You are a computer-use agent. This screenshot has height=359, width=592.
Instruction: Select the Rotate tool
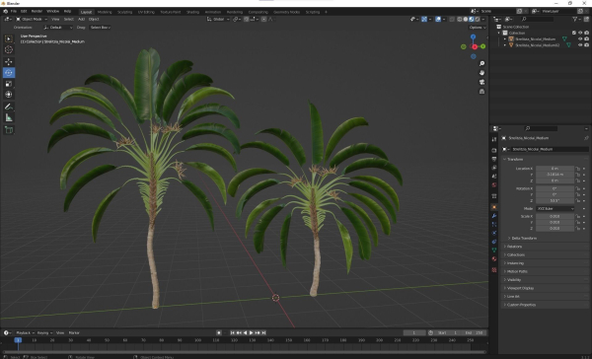[x=9, y=72]
